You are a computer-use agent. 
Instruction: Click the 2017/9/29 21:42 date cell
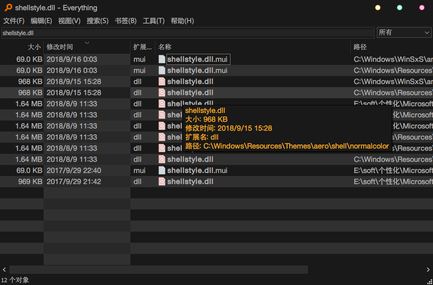(74, 181)
